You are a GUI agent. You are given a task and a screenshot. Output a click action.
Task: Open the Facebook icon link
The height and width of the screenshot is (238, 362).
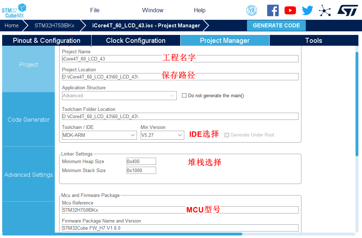[273, 10]
